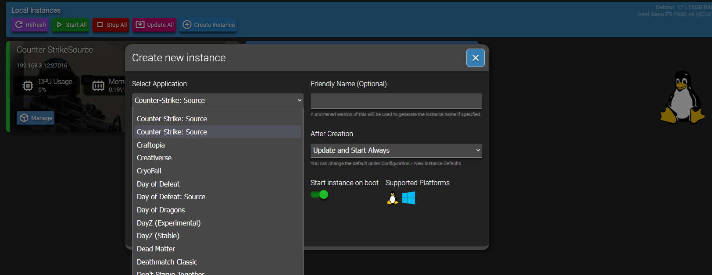The image size is (712, 275).
Task: Select DayZ (Stable) from the list
Action: (x=218, y=236)
